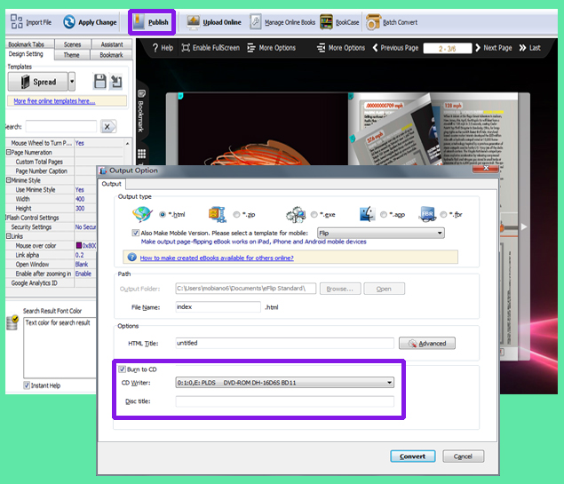Toggle the Instant Help checkbox
The image size is (564, 484).
point(27,385)
